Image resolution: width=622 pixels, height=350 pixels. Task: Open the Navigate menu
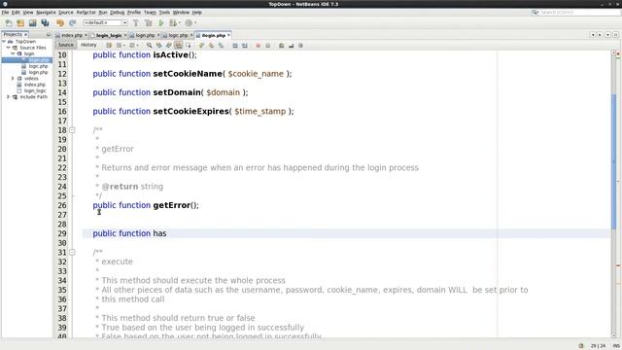[46, 13]
